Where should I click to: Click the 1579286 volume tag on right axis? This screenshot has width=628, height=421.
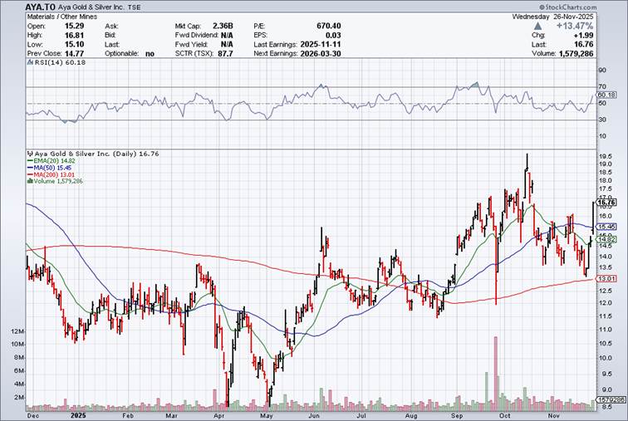click(x=611, y=399)
